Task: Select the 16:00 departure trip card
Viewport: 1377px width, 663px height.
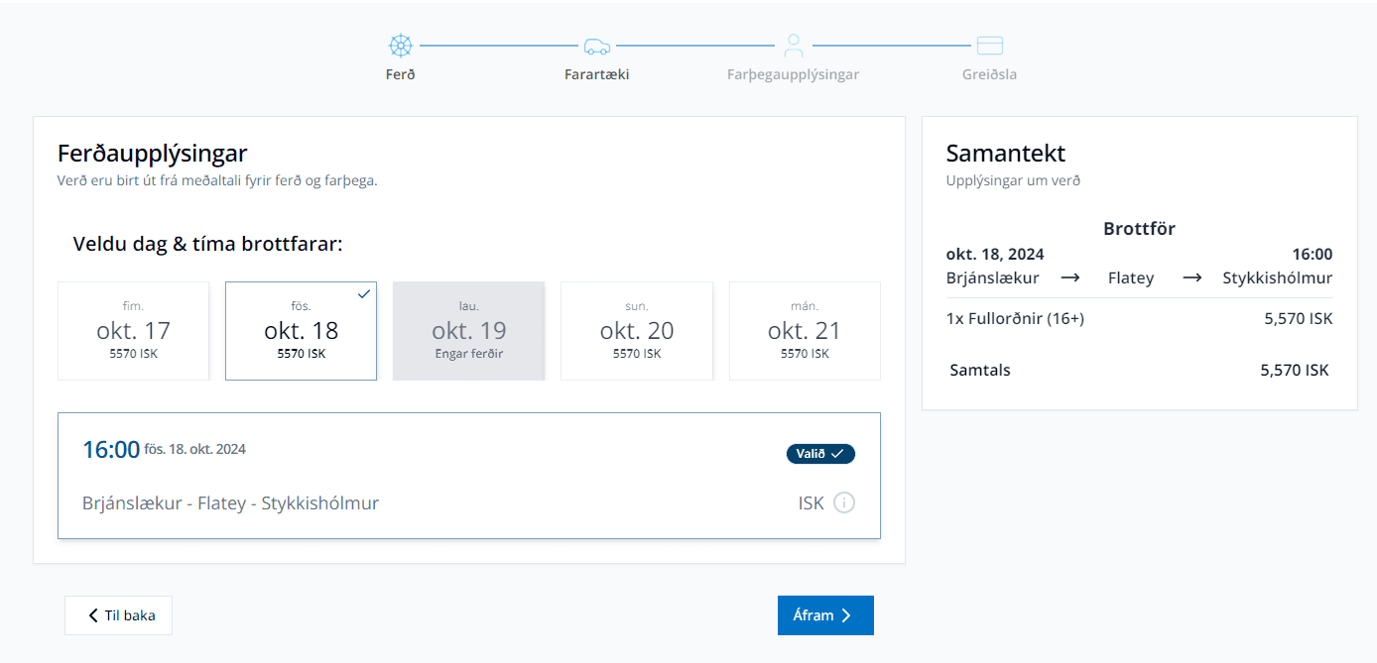Action: [468, 476]
